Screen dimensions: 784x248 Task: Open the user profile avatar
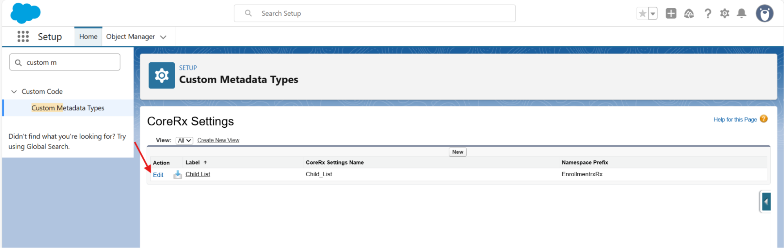pos(764,14)
